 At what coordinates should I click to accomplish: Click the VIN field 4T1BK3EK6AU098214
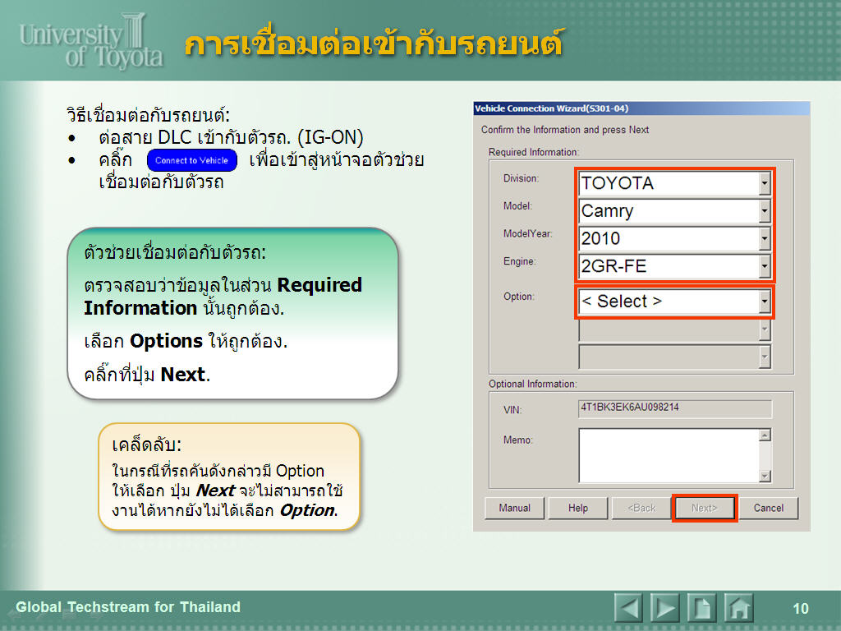[x=675, y=408]
